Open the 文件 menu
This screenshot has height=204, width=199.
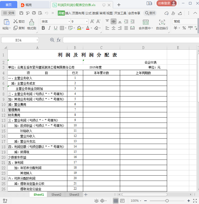coord(9,13)
